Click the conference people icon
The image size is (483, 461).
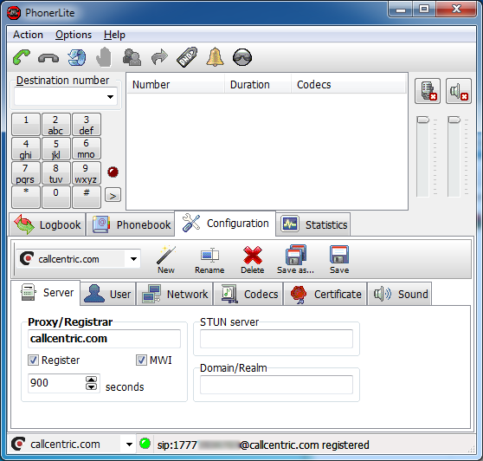pos(132,57)
